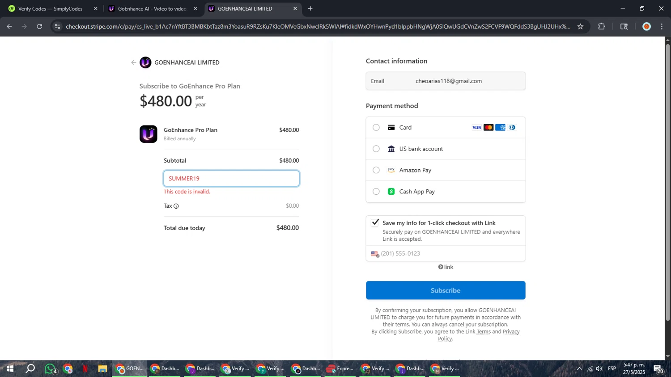This screenshot has height=377, width=671.
Task: Go back using the arrow beside GOENHANCEAI LIMITED
Action: point(133,63)
